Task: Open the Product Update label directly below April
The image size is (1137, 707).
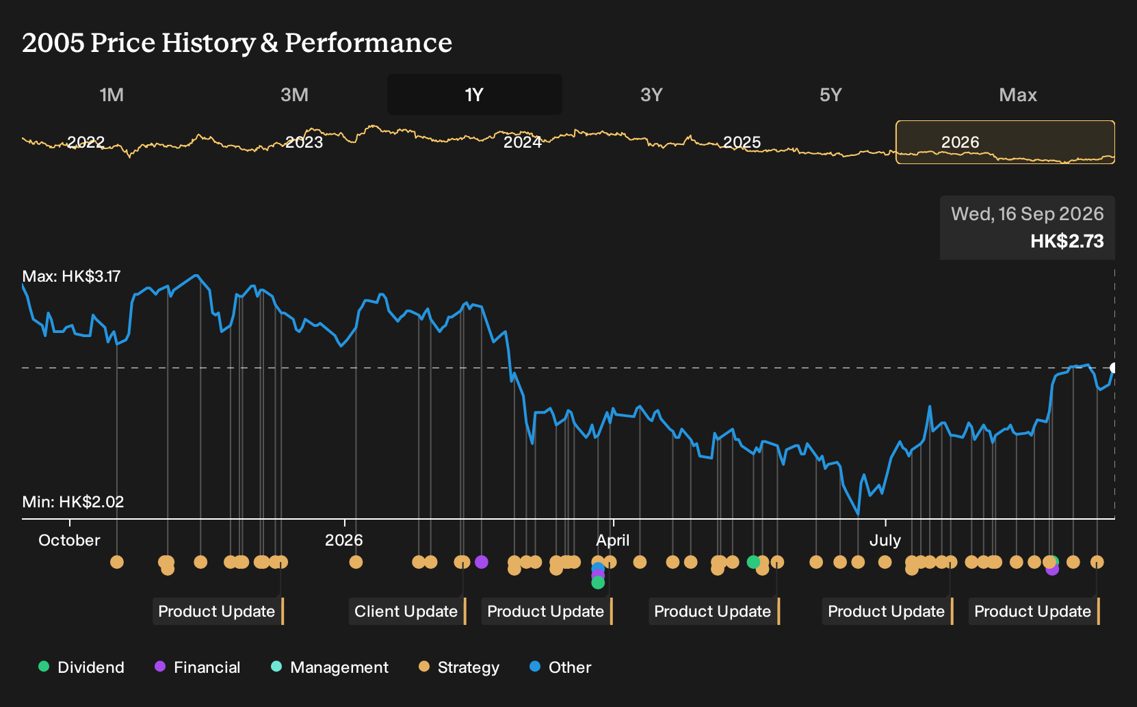Action: coord(547,611)
